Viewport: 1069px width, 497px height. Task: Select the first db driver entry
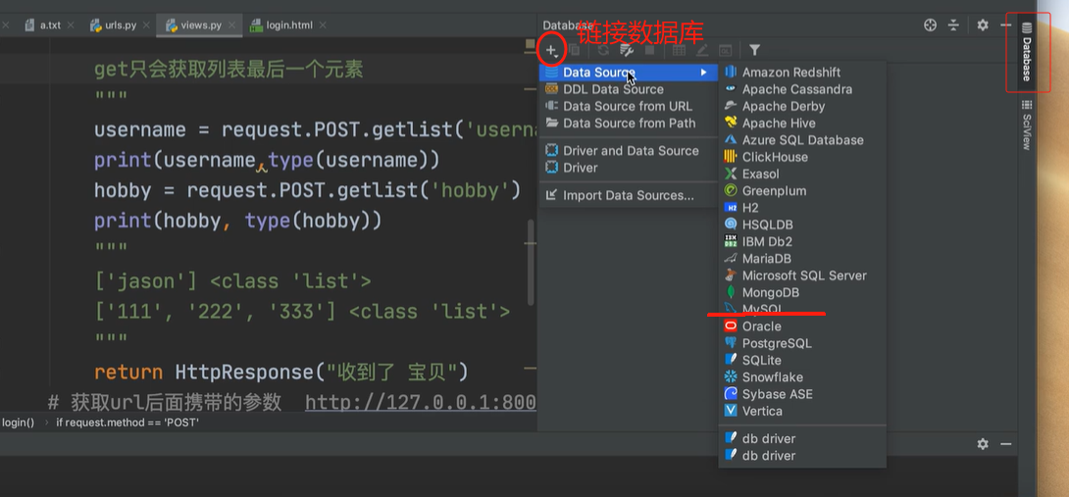pyautogui.click(x=802, y=438)
